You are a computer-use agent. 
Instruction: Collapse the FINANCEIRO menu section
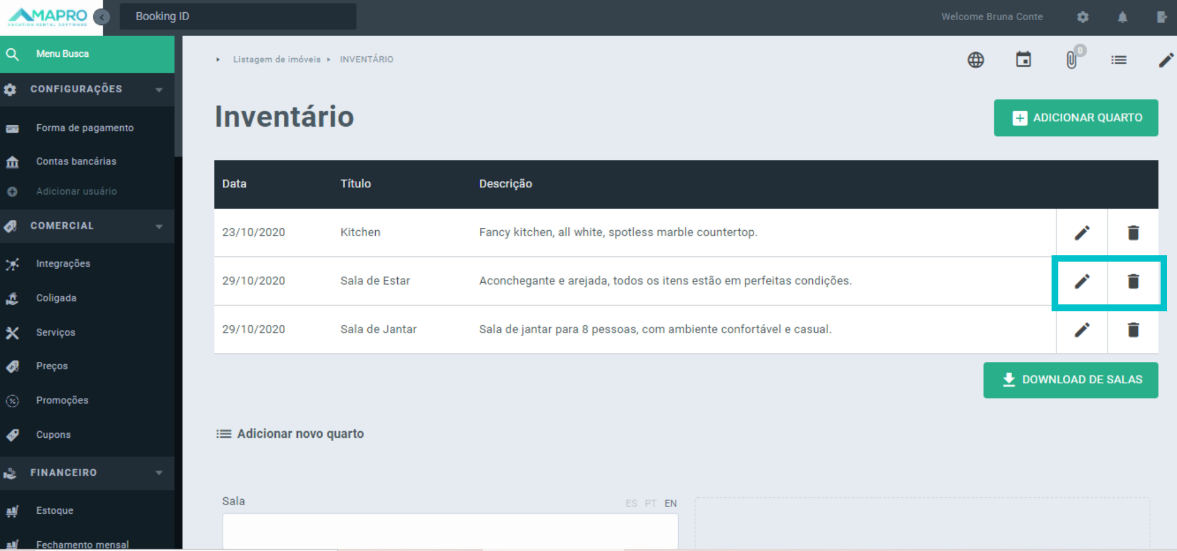pyautogui.click(x=158, y=473)
